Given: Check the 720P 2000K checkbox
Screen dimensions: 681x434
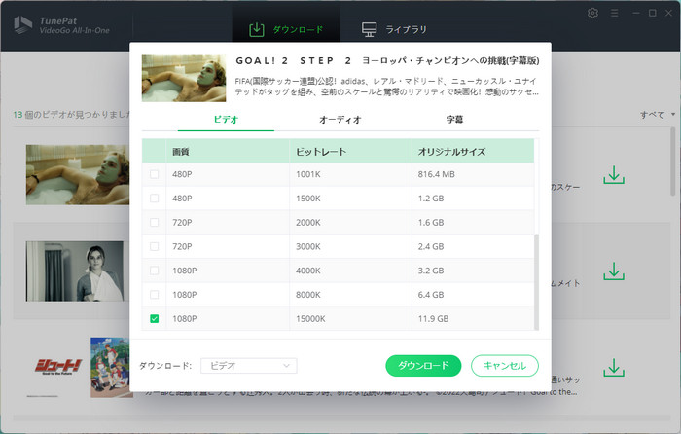Looking at the screenshot, I should (154, 223).
